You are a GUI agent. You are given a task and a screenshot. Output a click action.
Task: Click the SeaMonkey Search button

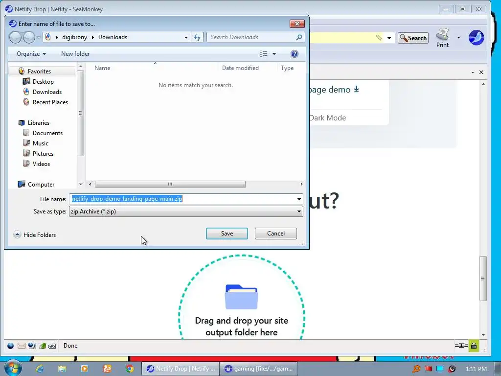[x=413, y=38]
